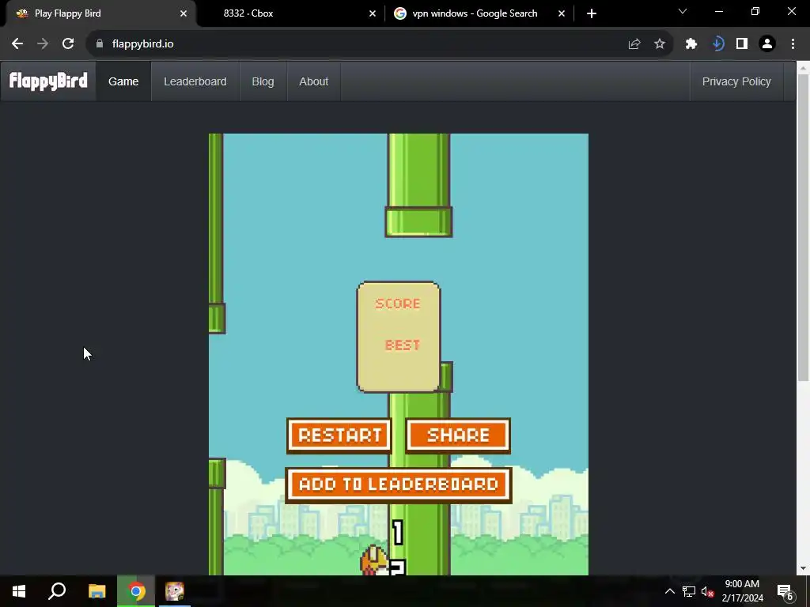This screenshot has height=607, width=810.
Task: Select the Play Flappy Bird tab
Action: tap(100, 13)
